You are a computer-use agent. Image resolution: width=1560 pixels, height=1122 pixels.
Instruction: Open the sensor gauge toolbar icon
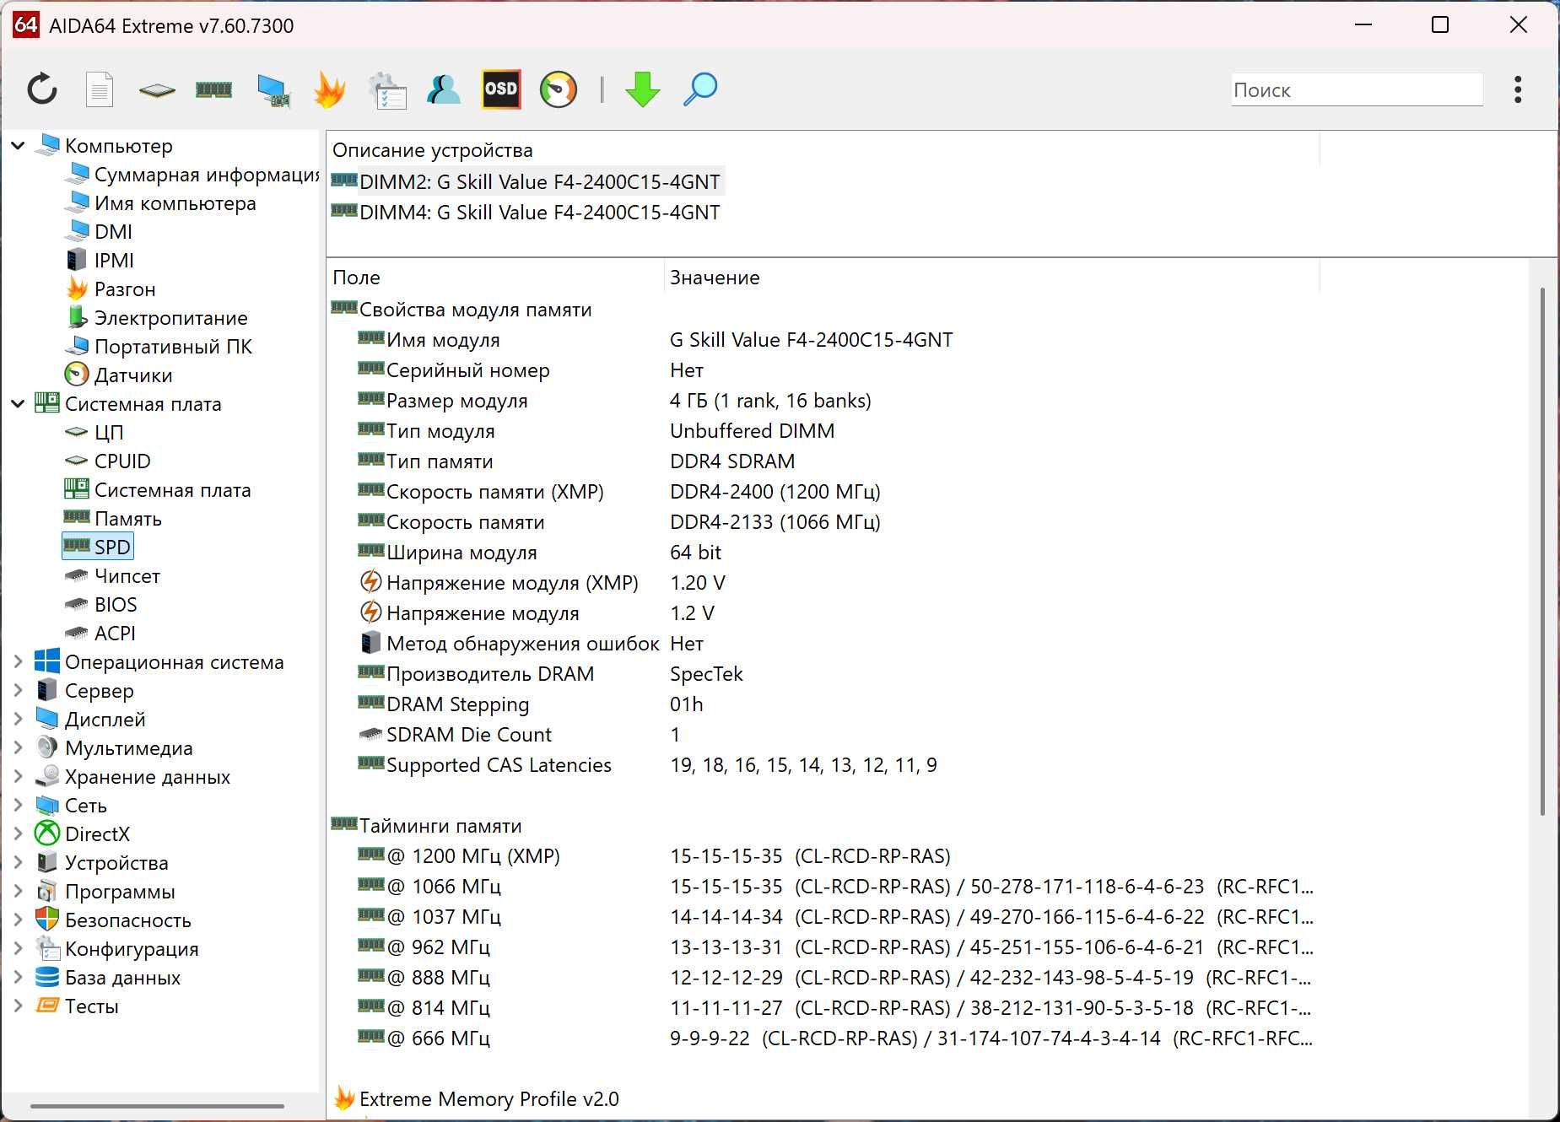tap(559, 89)
